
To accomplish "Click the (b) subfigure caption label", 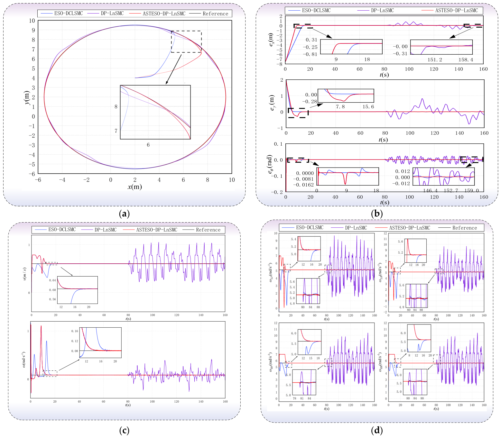I will click(377, 214).
